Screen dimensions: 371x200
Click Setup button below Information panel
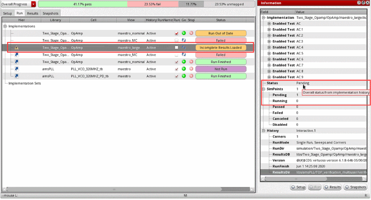(298, 187)
